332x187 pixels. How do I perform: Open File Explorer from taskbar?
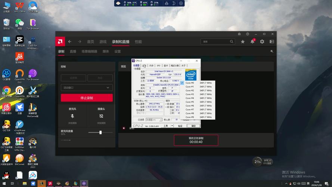[x=25, y=183]
